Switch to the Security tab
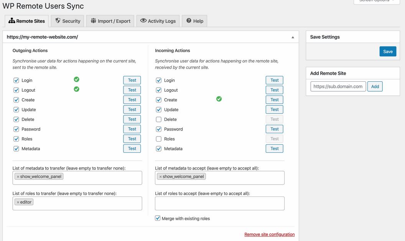The image size is (405, 241). pyautogui.click(x=67, y=21)
